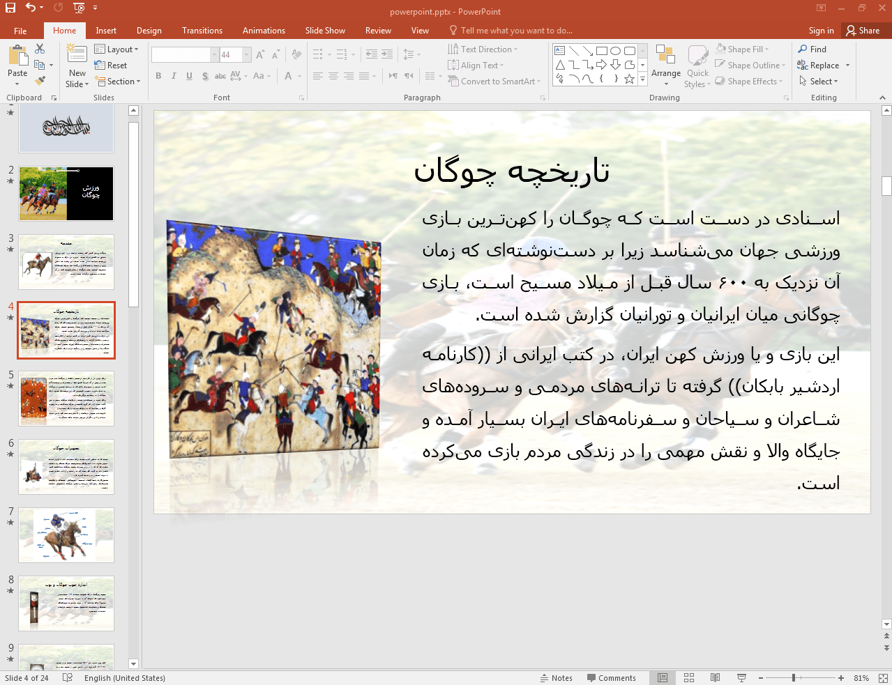Apply text shadow effect

coord(205,76)
